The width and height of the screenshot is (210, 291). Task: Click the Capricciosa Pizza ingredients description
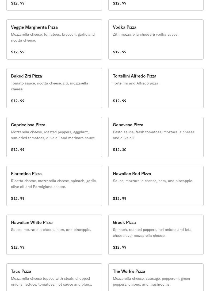[x=53, y=135]
